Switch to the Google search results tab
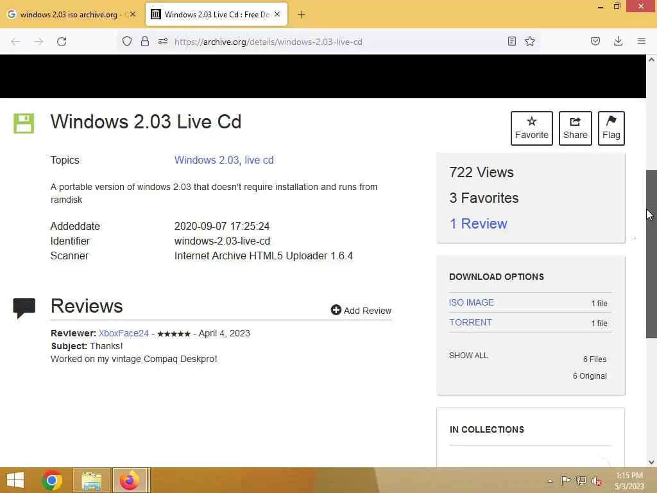Viewport: 657px width, 493px height. click(71, 14)
